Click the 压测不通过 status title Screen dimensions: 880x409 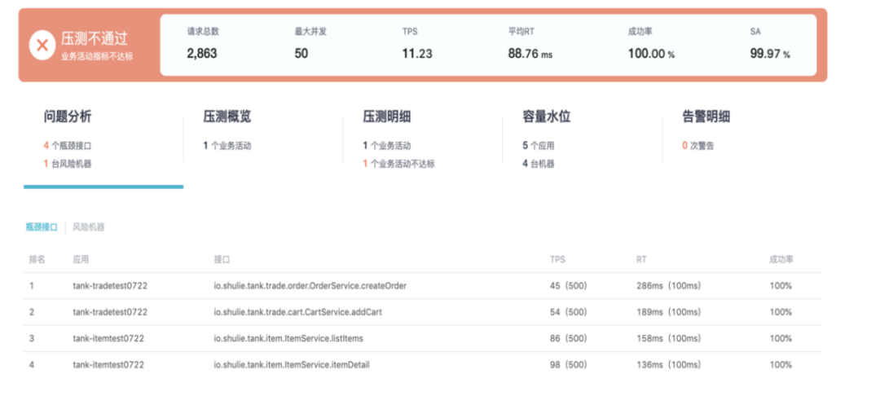95,39
